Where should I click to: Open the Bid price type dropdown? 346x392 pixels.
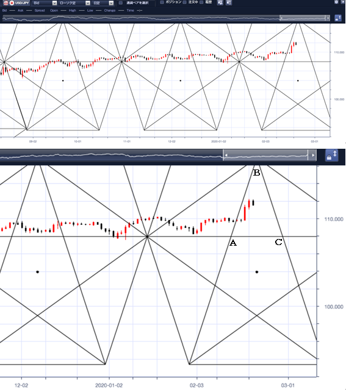click(45, 3)
